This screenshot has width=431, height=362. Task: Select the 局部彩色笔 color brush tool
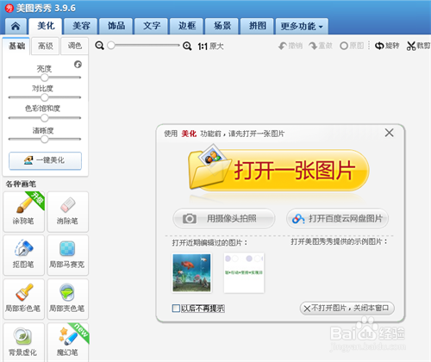[x=23, y=299]
